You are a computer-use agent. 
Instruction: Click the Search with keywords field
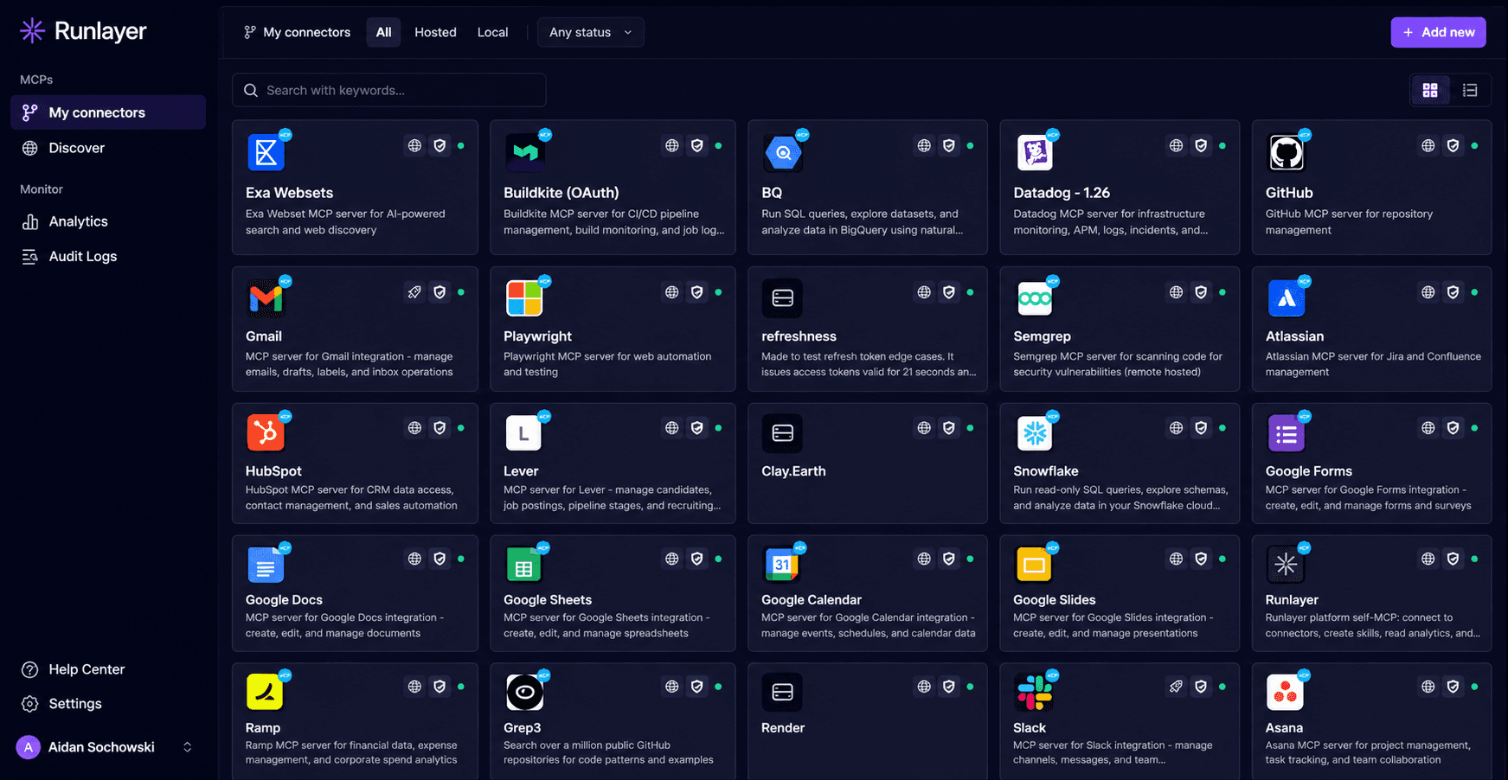[388, 90]
